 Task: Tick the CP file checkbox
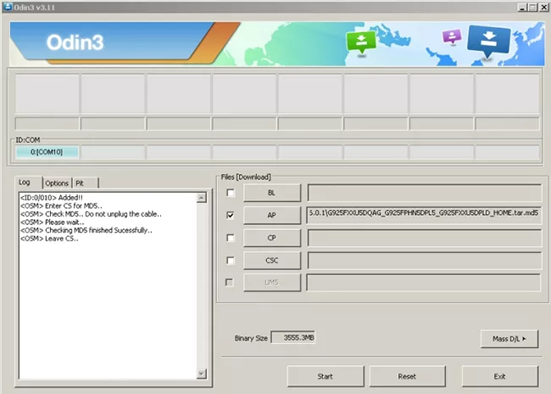point(231,238)
